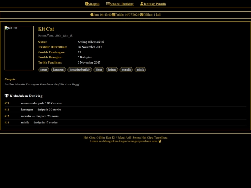
Task: Click ranking row menulis daripada 23 stories
Action: [125, 116]
